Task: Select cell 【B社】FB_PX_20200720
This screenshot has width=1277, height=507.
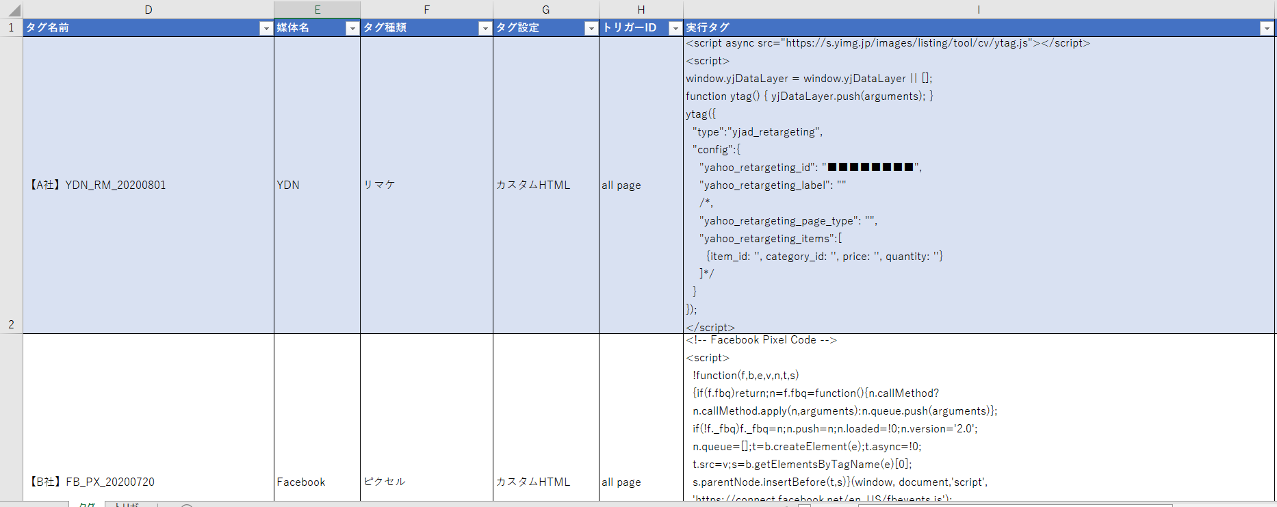Action: click(x=149, y=417)
